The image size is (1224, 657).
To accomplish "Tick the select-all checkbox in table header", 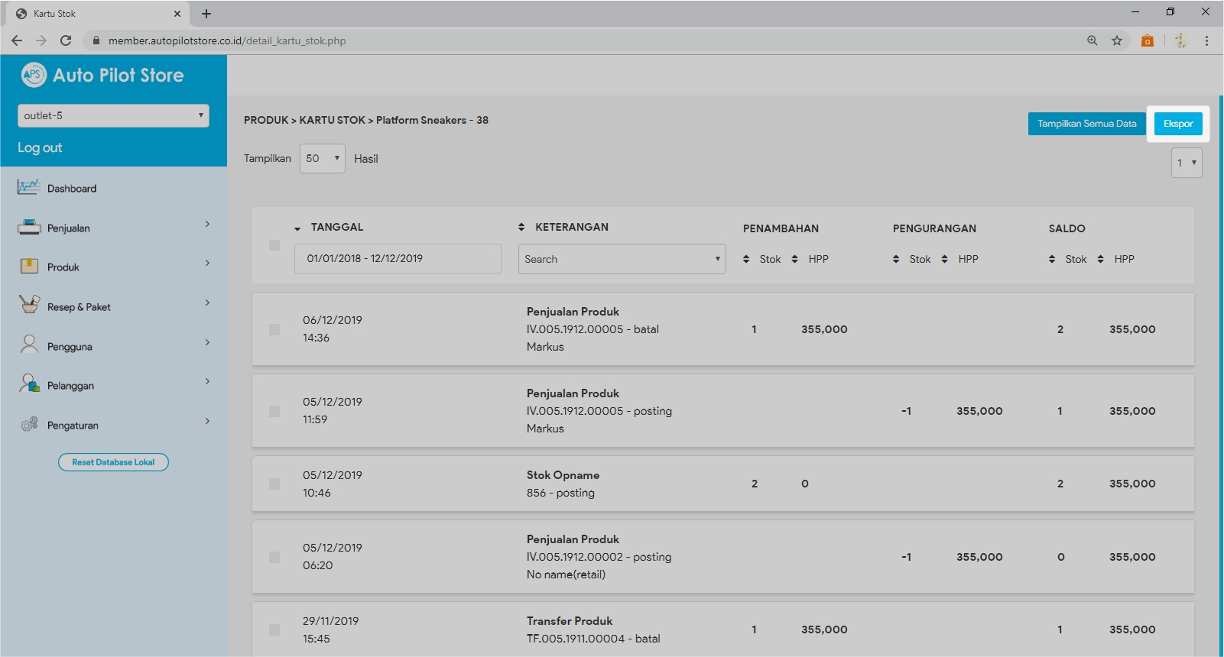I will [x=274, y=245].
